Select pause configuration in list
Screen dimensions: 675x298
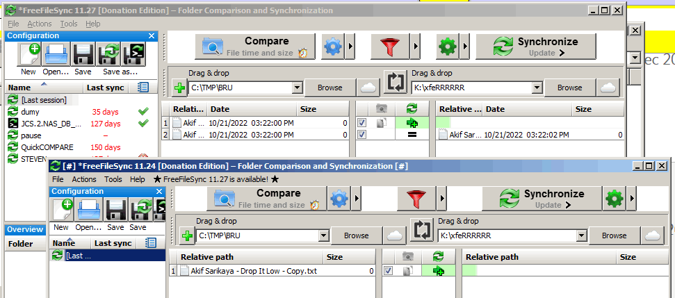click(x=31, y=135)
